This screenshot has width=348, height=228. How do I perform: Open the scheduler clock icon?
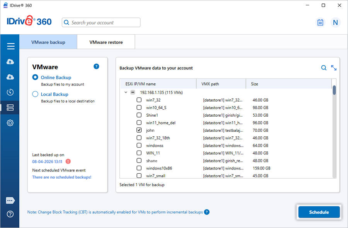pyautogui.click(x=10, y=92)
